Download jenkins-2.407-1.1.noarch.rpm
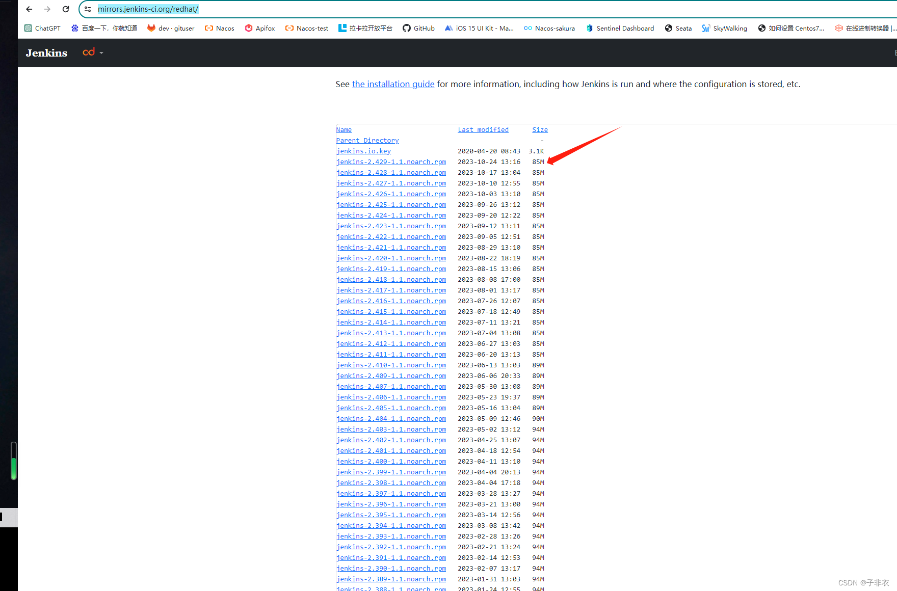The image size is (897, 591). point(391,387)
